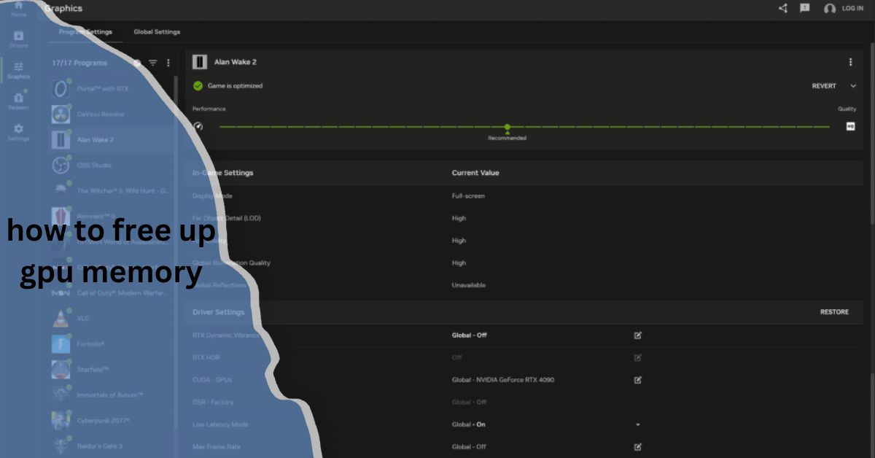This screenshot has width=875, height=458.
Task: Click the Starfield program icon
Action: point(61,369)
